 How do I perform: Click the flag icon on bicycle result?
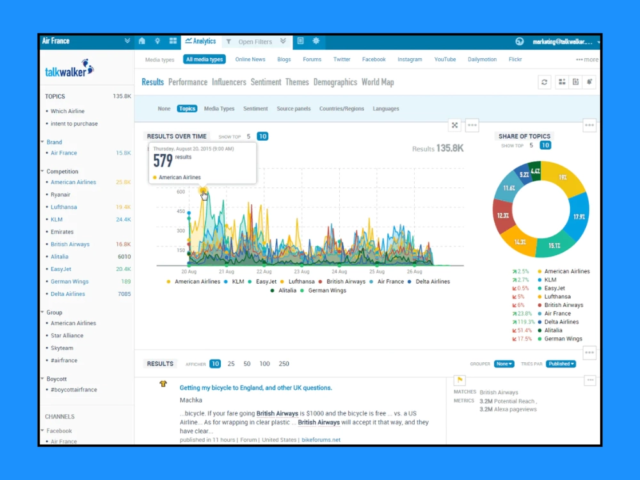[460, 380]
